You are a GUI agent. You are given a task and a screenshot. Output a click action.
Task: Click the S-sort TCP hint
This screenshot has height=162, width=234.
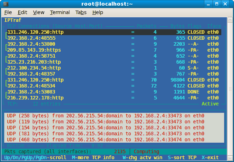tap(182, 158)
